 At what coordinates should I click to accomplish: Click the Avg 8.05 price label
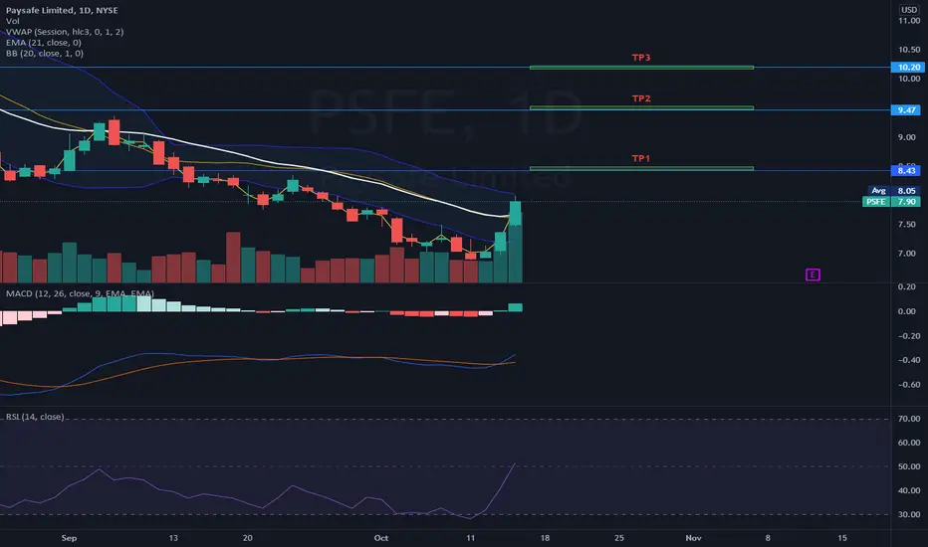(x=894, y=190)
